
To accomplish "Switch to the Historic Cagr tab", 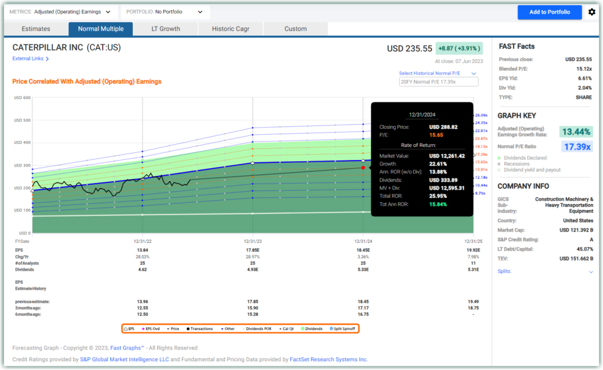I will tap(230, 29).
